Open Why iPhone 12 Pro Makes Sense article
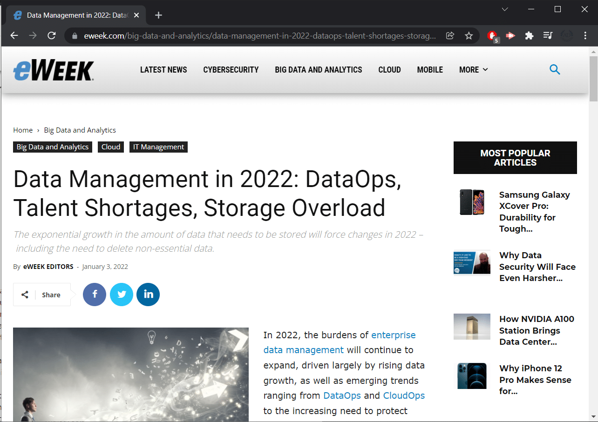This screenshot has width=598, height=422. pos(535,380)
